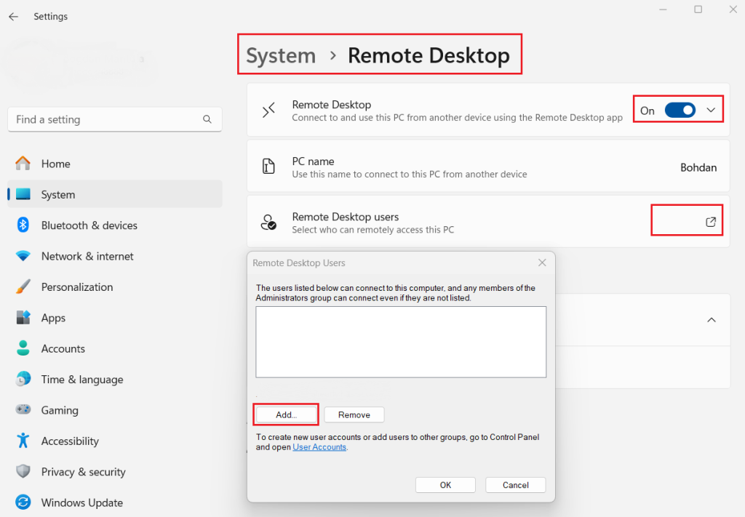Click the external link icon beside Remote Desktop users

click(x=687, y=220)
